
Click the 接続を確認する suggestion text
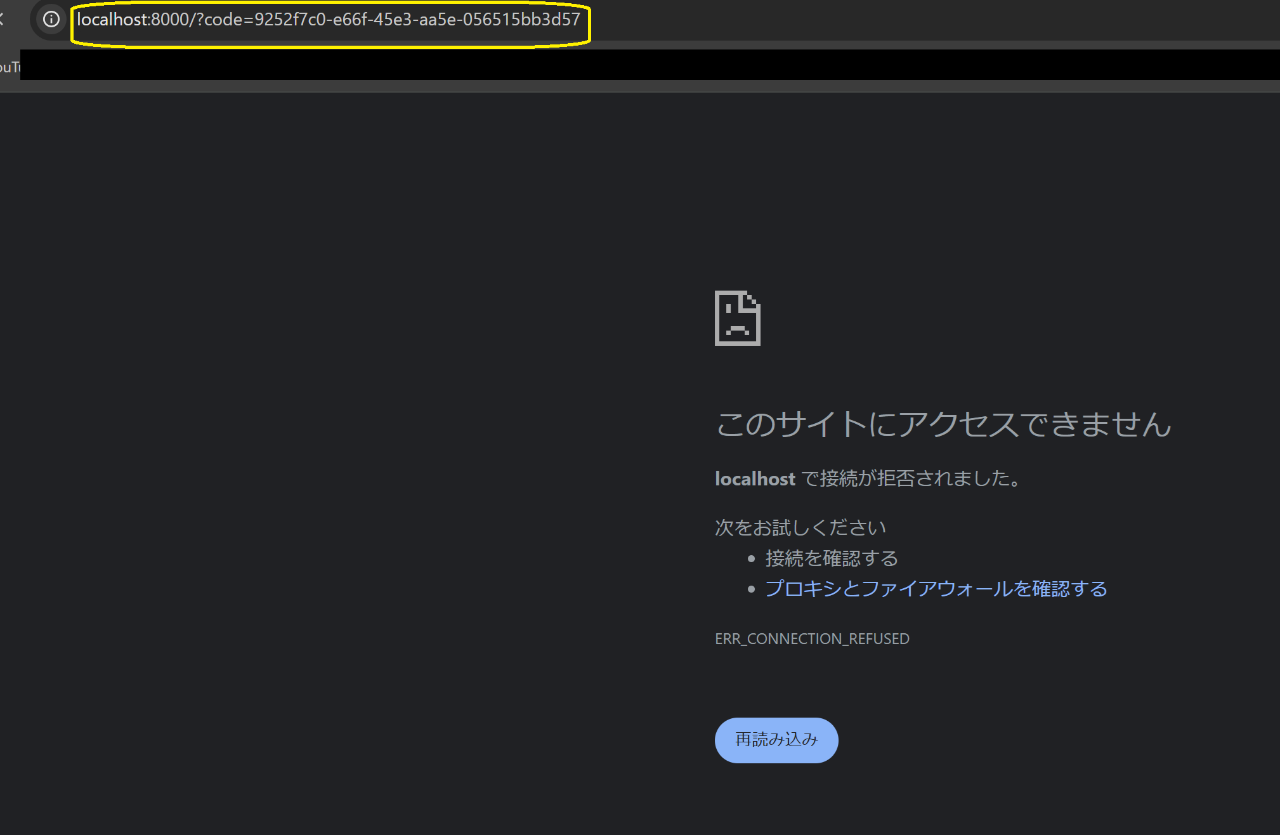831,558
